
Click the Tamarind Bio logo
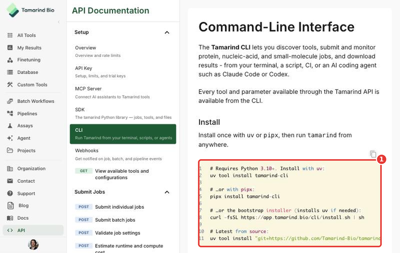click(30, 10)
